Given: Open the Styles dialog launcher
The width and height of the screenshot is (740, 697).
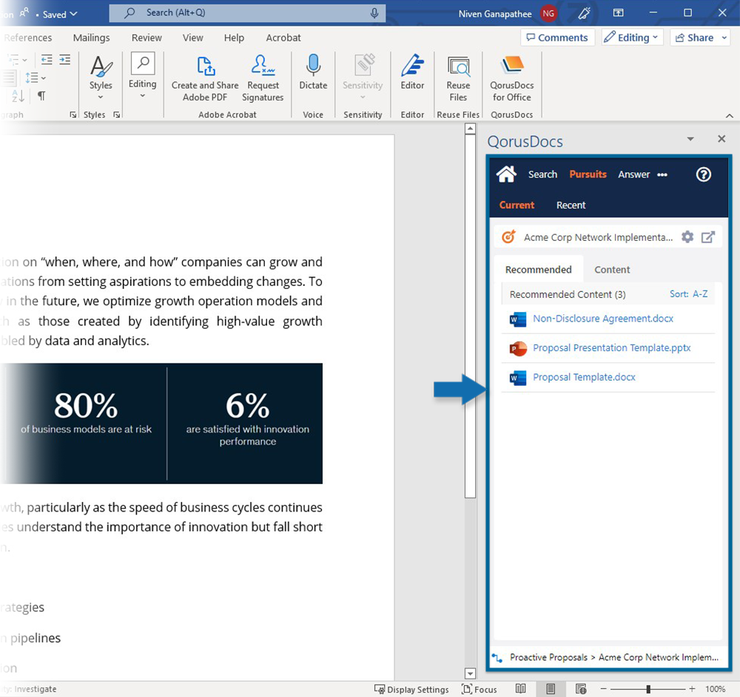Looking at the screenshot, I should pyautogui.click(x=117, y=115).
